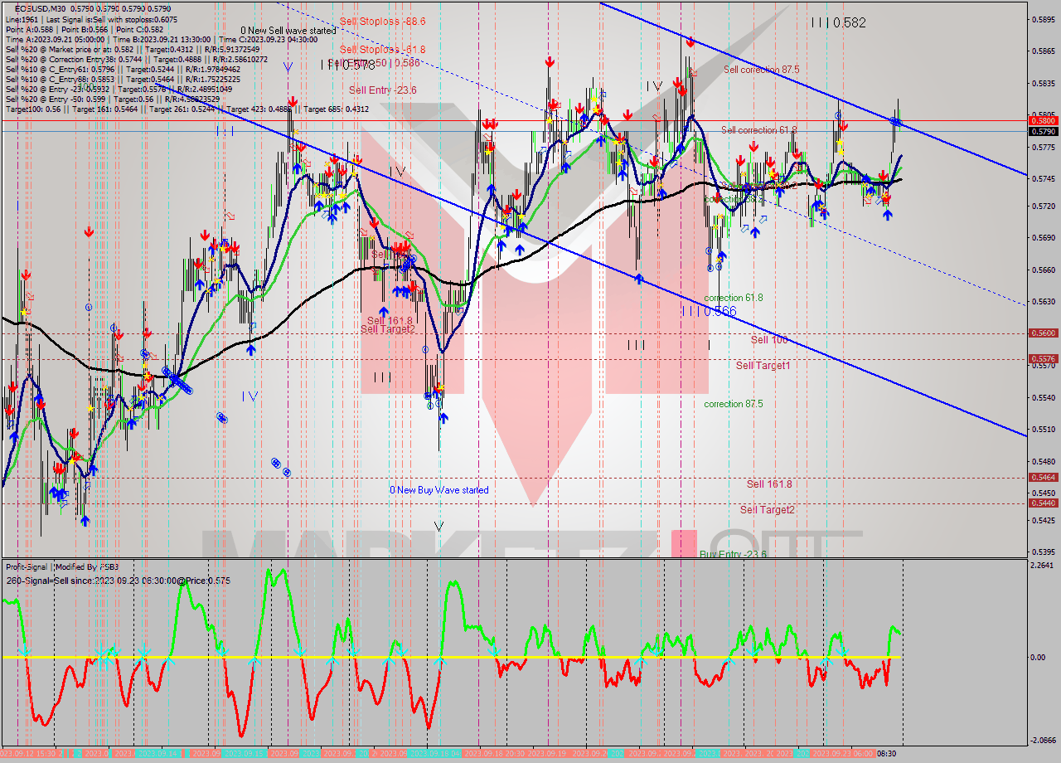Click the 'Profit-Signal | Modified By FSB3' indicator title
1061x763 pixels.
63,566
